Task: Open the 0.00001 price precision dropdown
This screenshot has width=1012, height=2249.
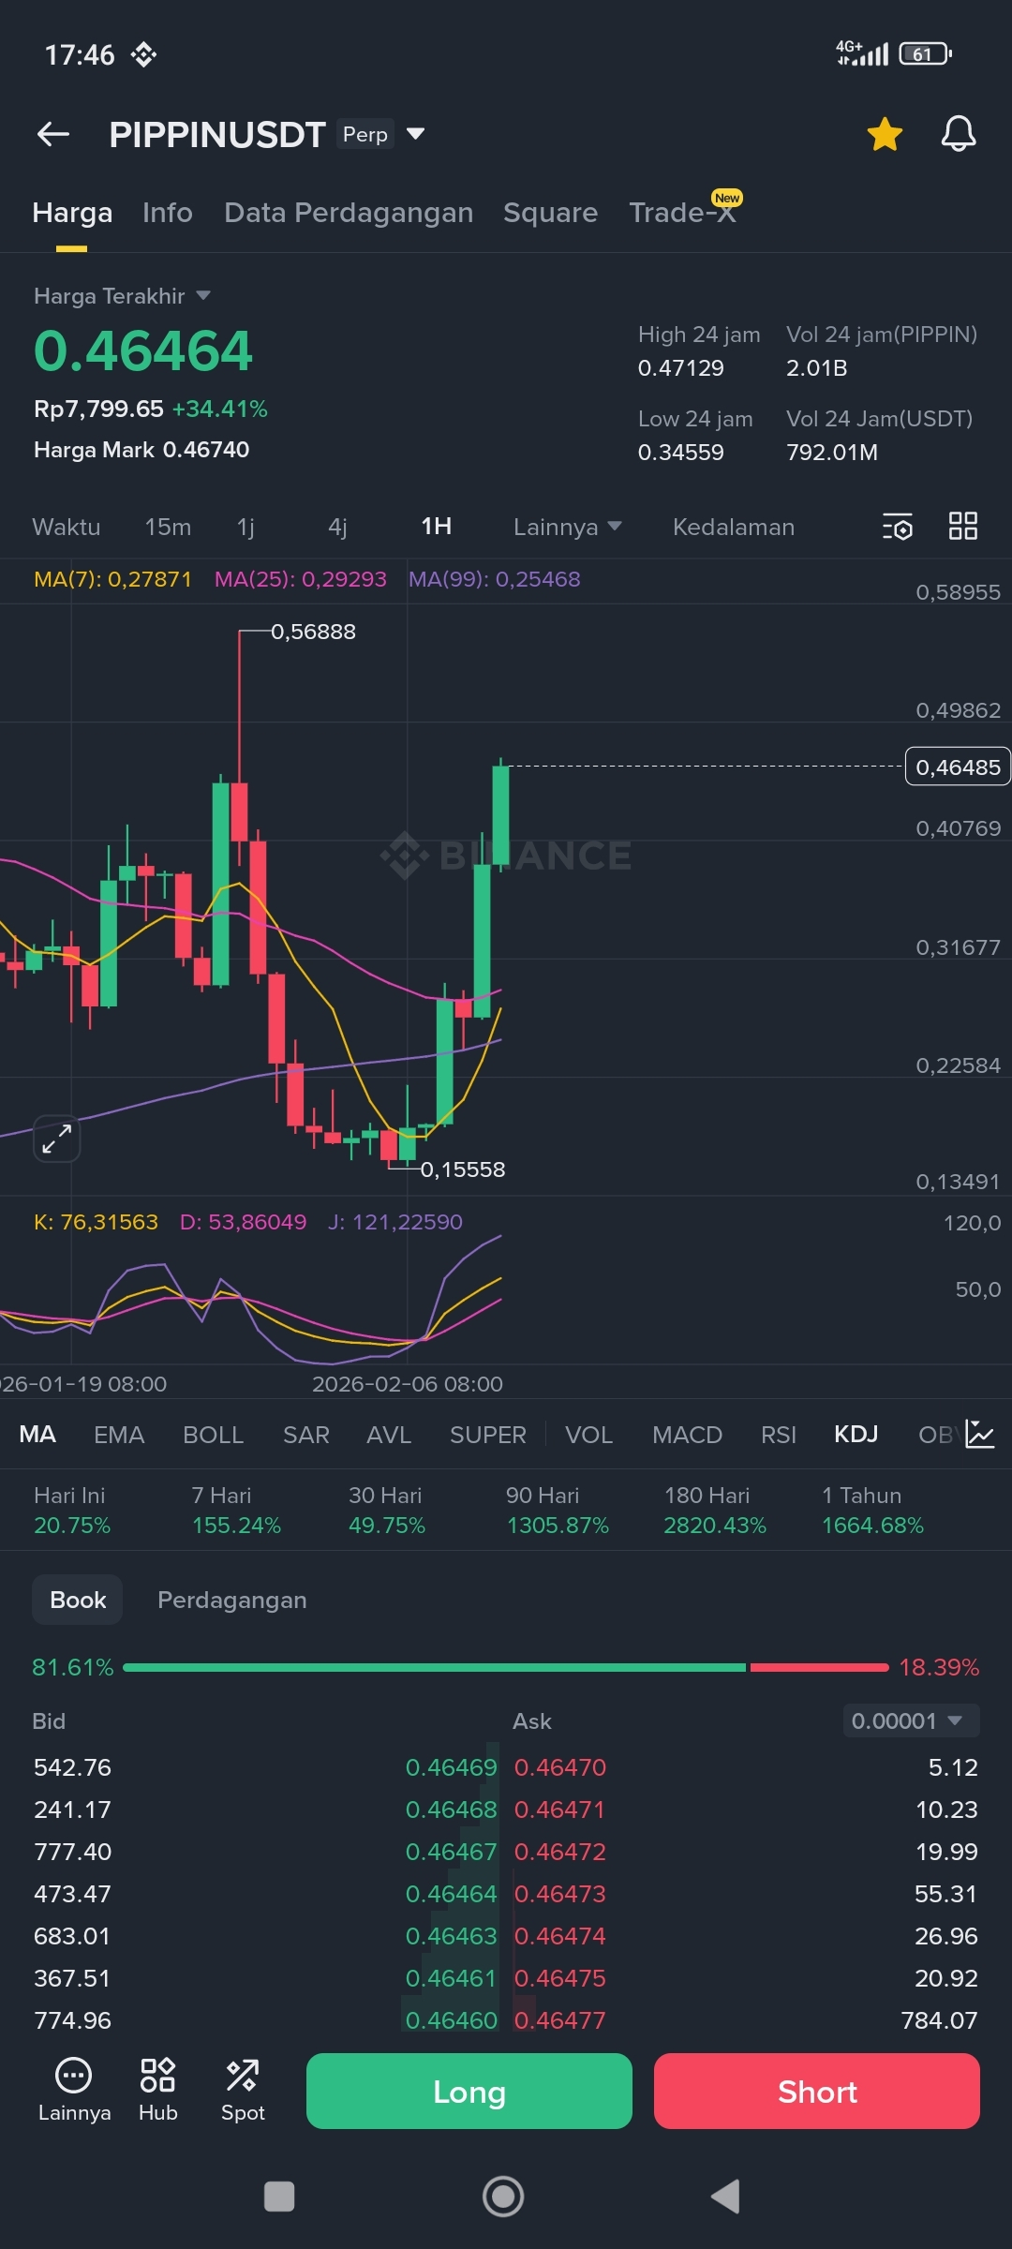Action: tap(911, 1720)
